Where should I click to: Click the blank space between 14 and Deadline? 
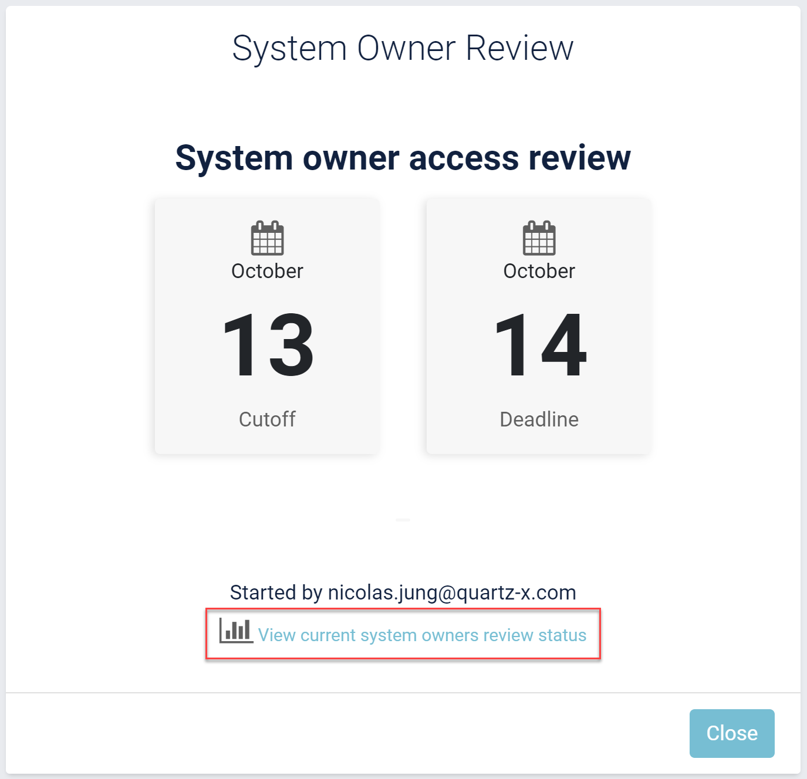539,394
